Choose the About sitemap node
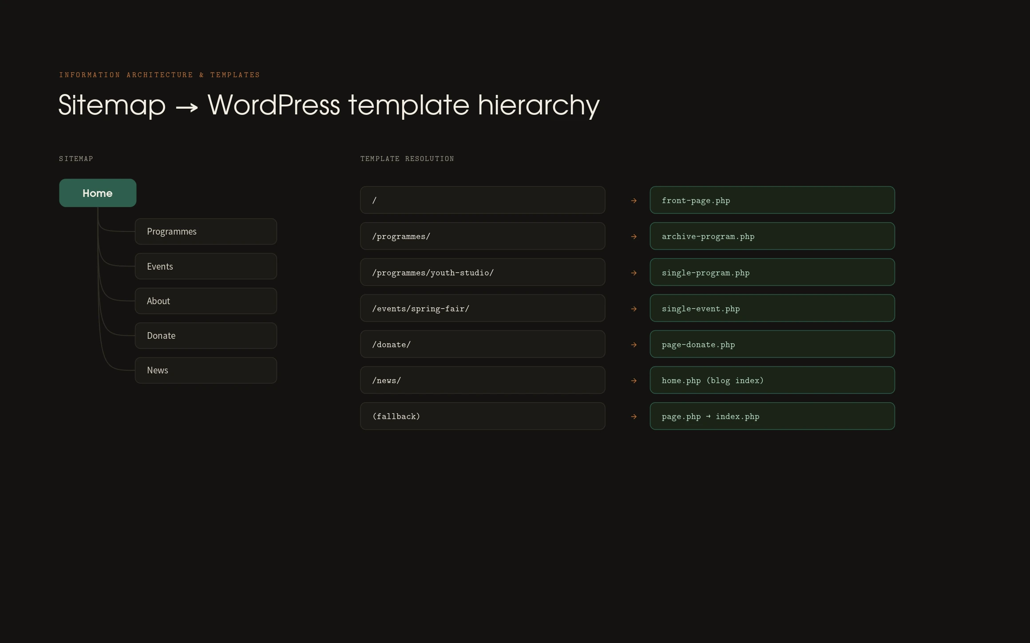This screenshot has height=643, width=1030. point(206,301)
